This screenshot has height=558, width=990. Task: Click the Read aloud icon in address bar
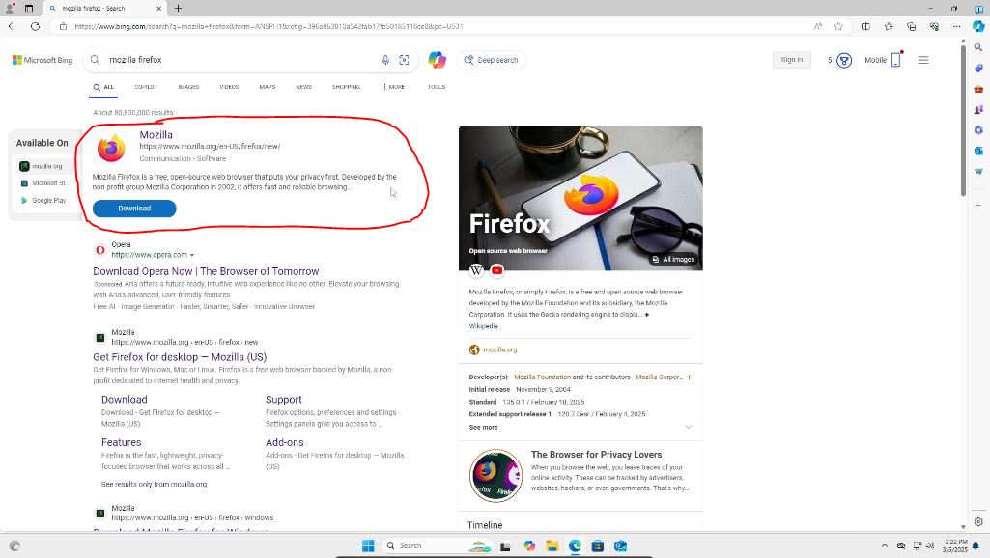point(818,26)
